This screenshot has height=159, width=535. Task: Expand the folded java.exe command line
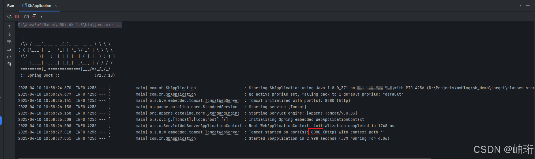70,25
